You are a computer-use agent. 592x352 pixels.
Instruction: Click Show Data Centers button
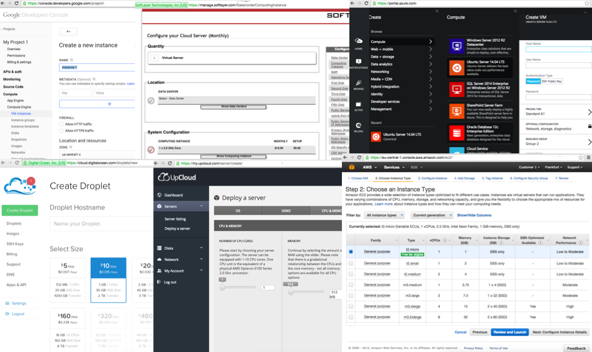[233, 107]
